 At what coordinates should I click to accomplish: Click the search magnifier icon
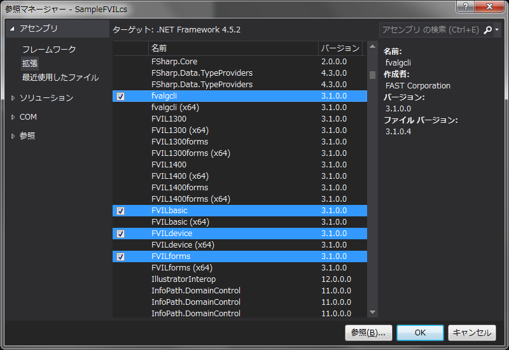click(487, 30)
